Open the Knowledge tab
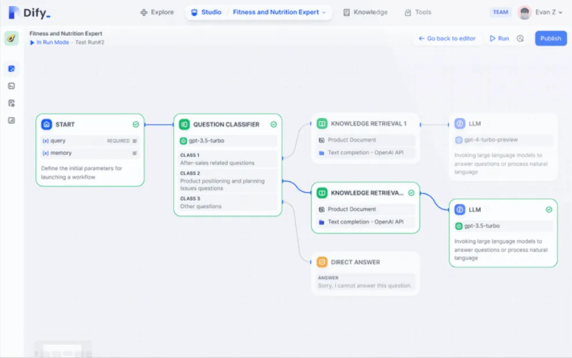Screen dimensions: 572x358 coord(365,12)
